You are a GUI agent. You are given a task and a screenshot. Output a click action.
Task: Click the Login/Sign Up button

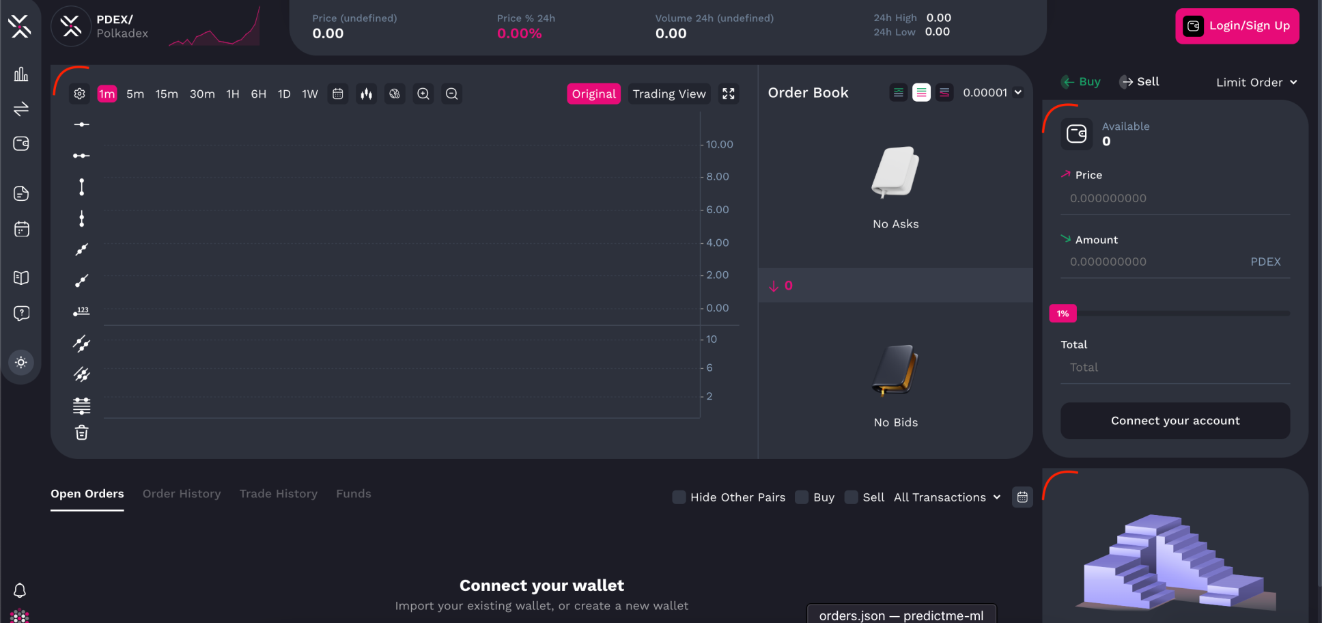coord(1237,26)
